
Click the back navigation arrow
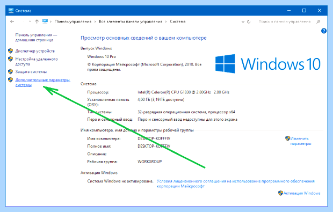pos(12,21)
